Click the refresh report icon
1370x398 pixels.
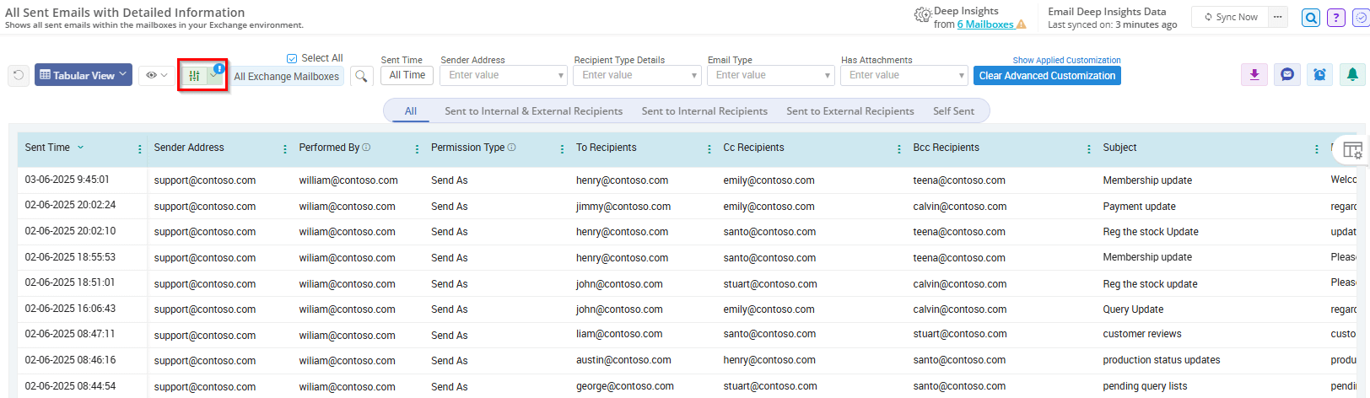[19, 76]
